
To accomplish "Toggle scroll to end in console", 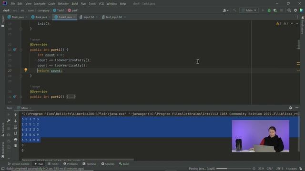I will click(16, 133).
